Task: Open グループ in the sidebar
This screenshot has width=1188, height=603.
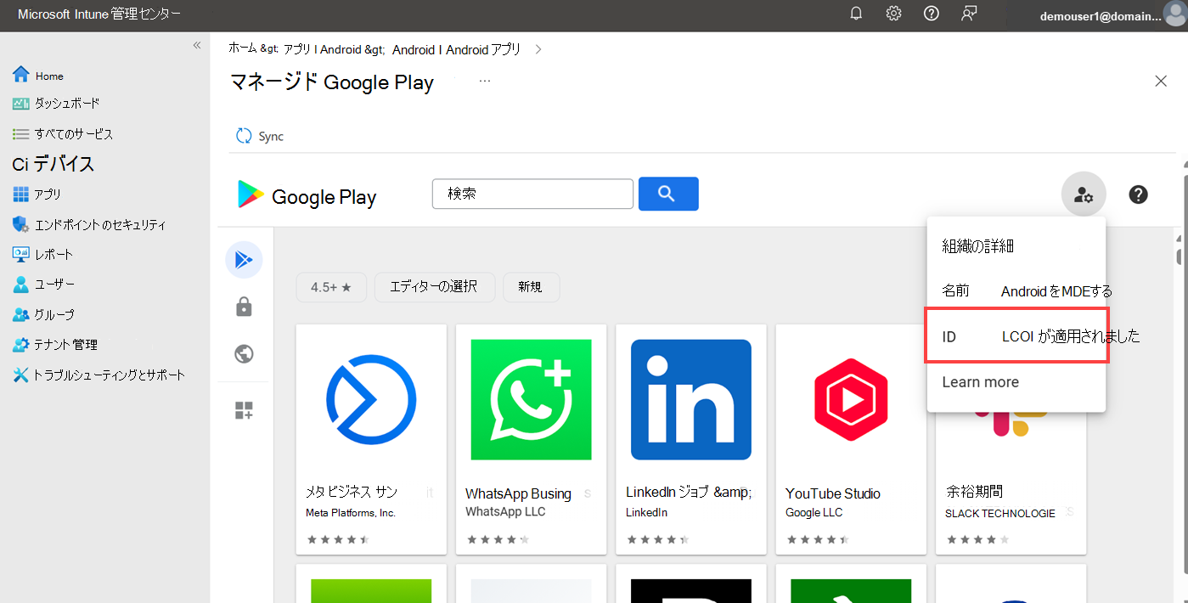Action: click(54, 314)
